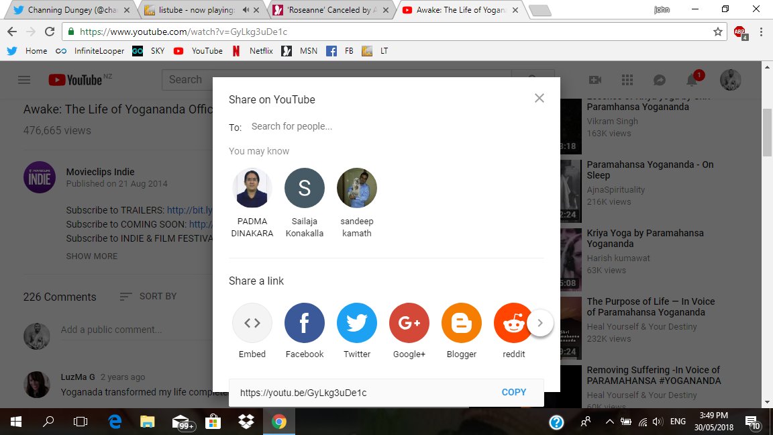Screen dimensions: 773x435
Task: Open commenter LuzMa G's profile
Action: click(x=77, y=377)
